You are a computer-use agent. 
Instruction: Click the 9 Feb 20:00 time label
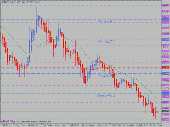74,125
